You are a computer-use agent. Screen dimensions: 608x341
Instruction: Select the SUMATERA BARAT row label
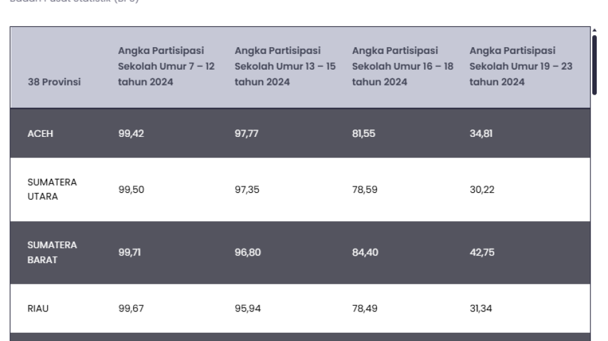[52, 252]
